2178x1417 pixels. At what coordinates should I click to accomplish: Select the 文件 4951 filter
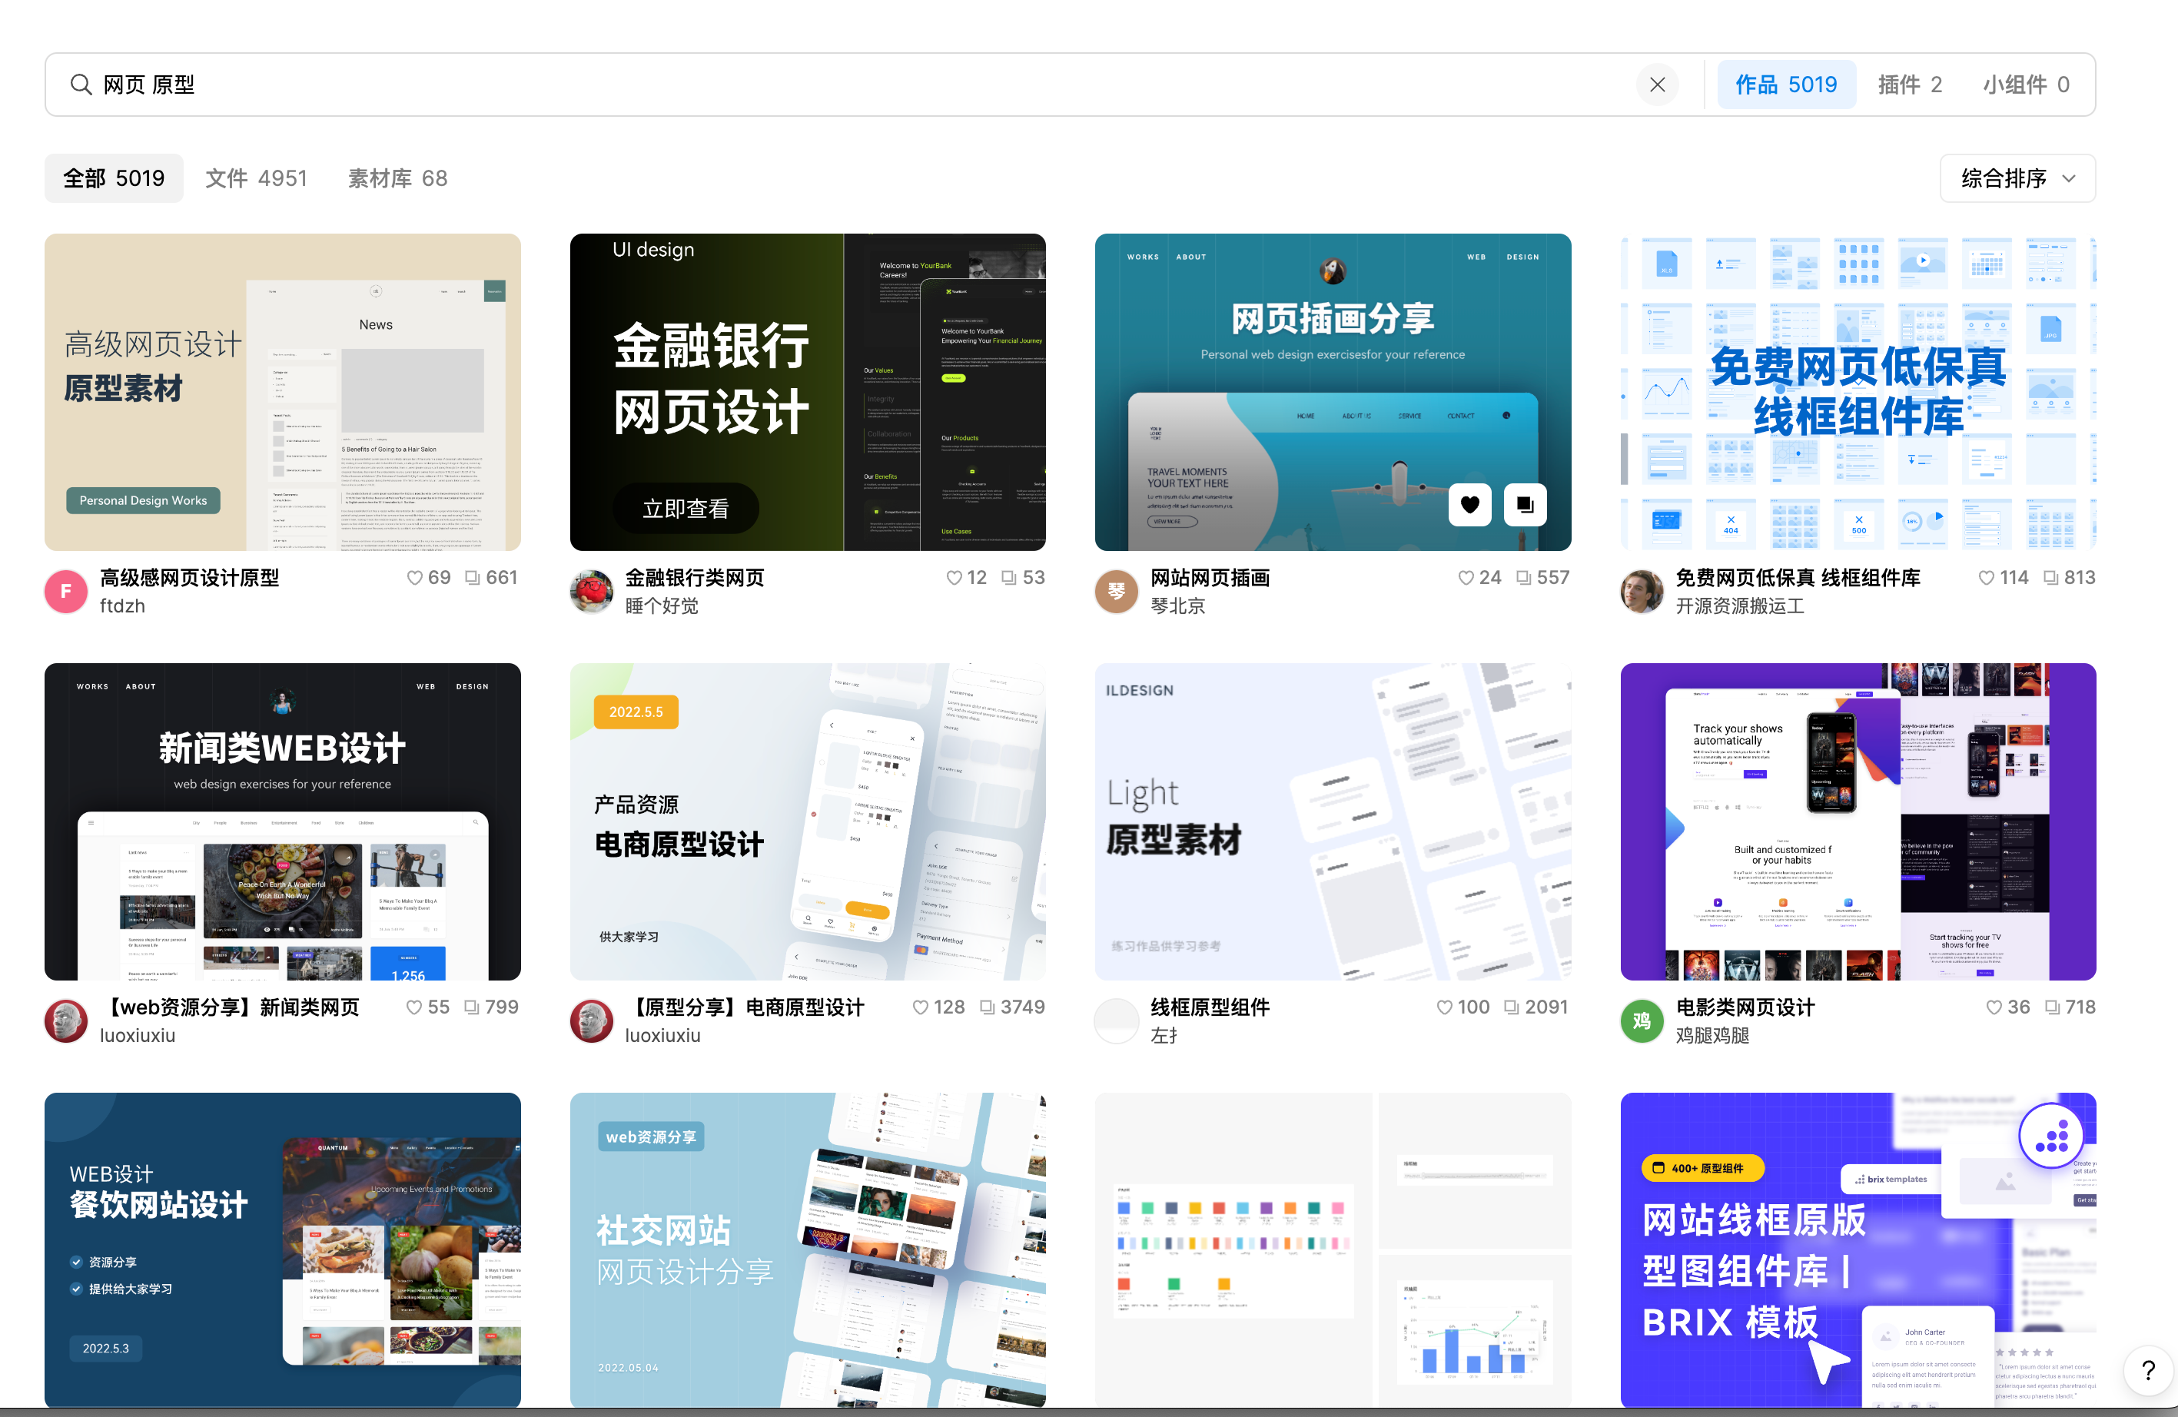pos(256,178)
